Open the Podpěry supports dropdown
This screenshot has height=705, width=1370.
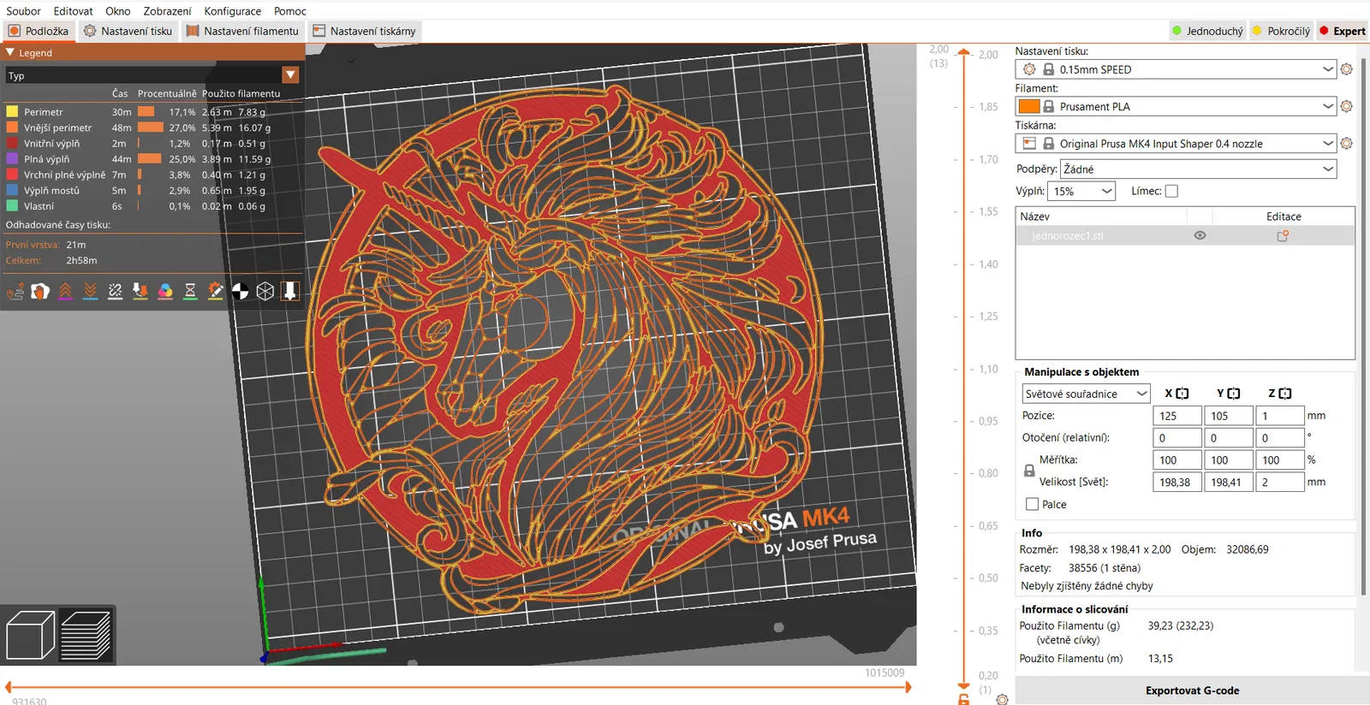pos(1198,169)
